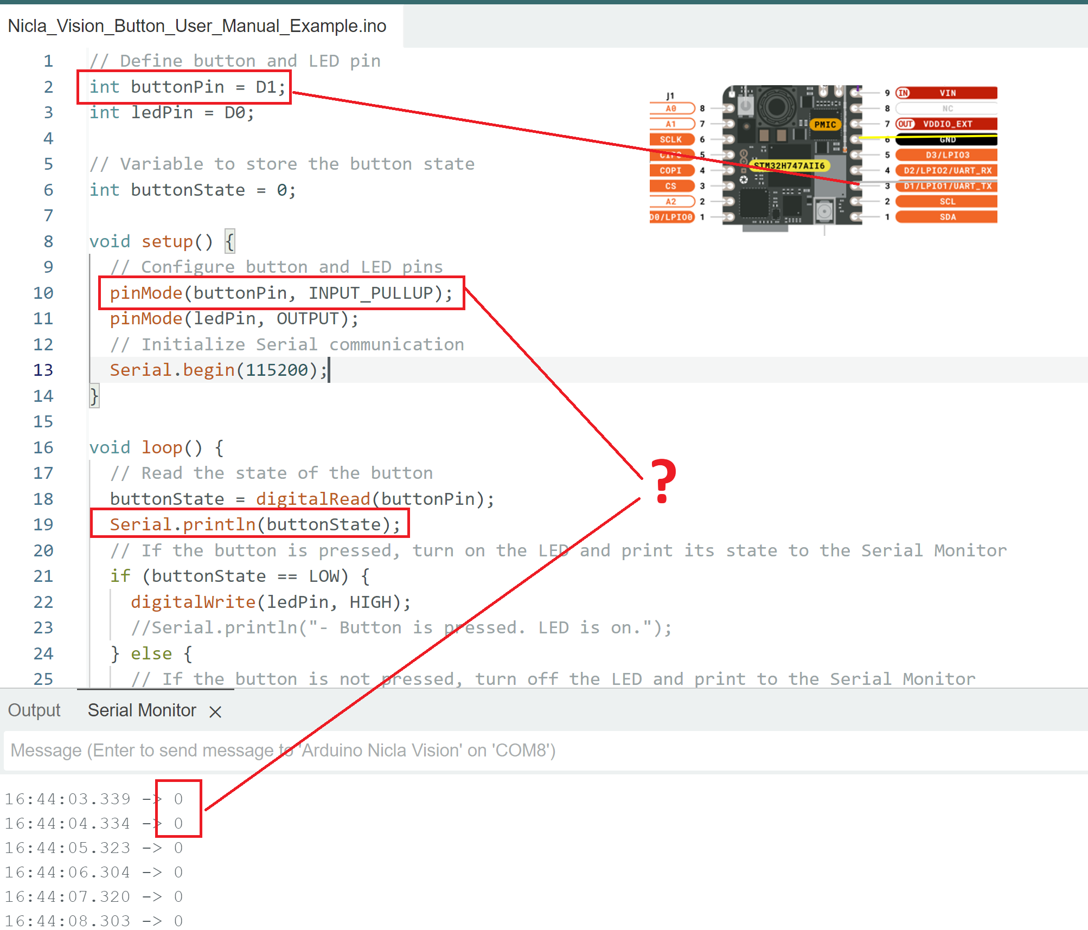Close the Serial Monitor panel
1088x930 pixels.
pos(215,711)
